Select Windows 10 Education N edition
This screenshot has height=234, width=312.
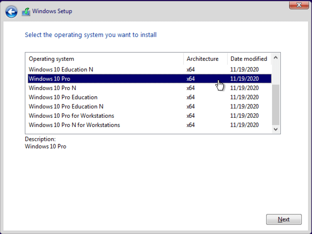(61, 69)
